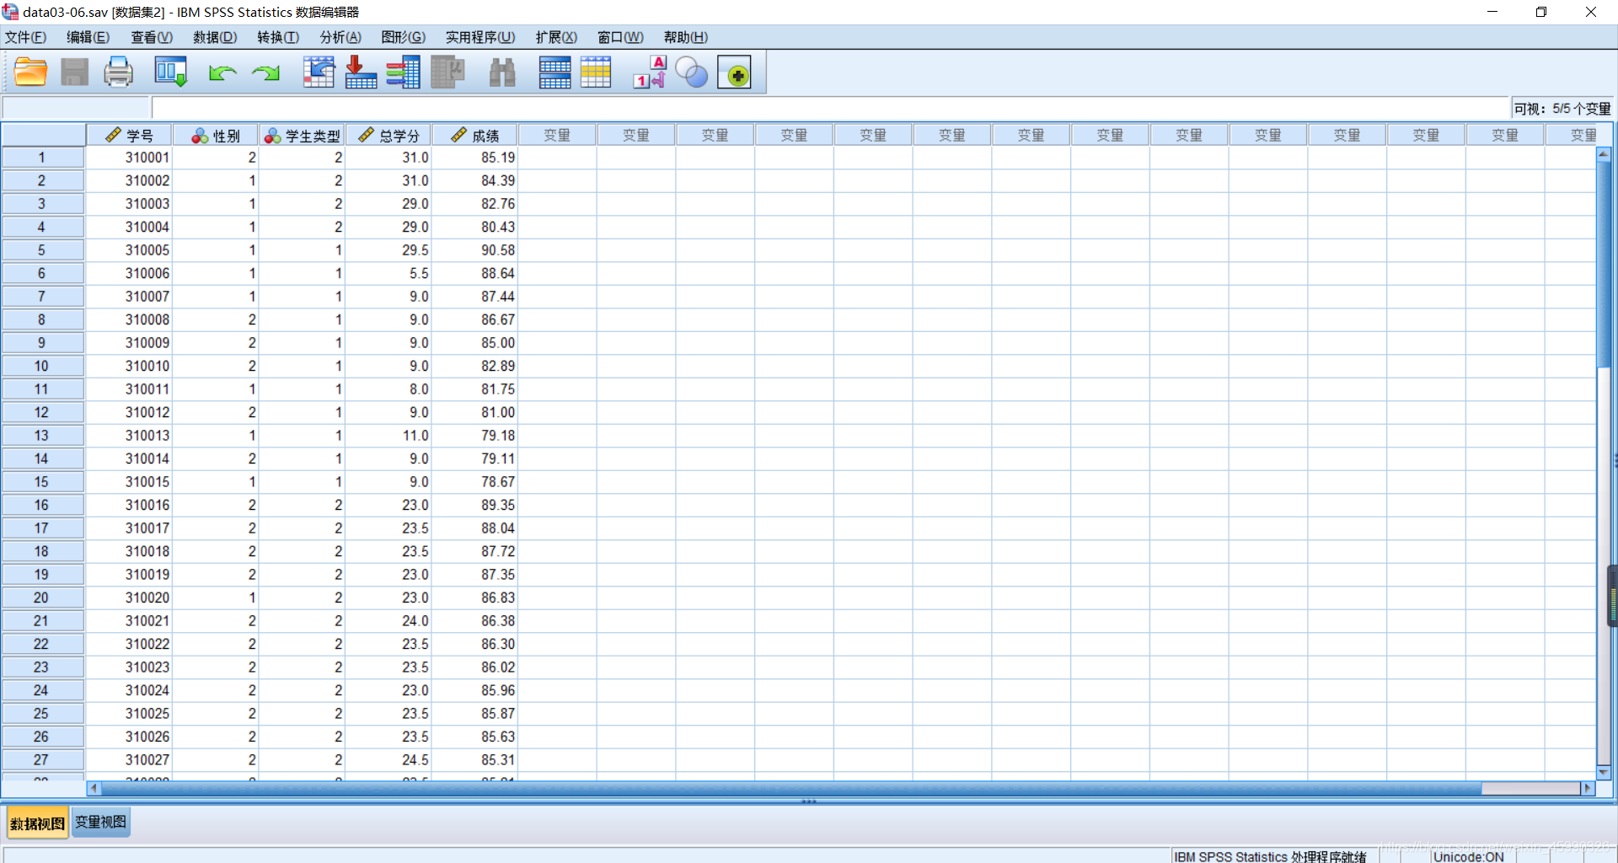Print the data with printer icon

(118, 72)
